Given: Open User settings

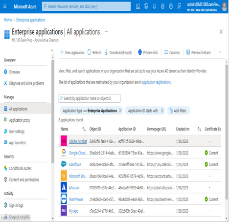Looking at the screenshot, I should [x=14, y=132].
